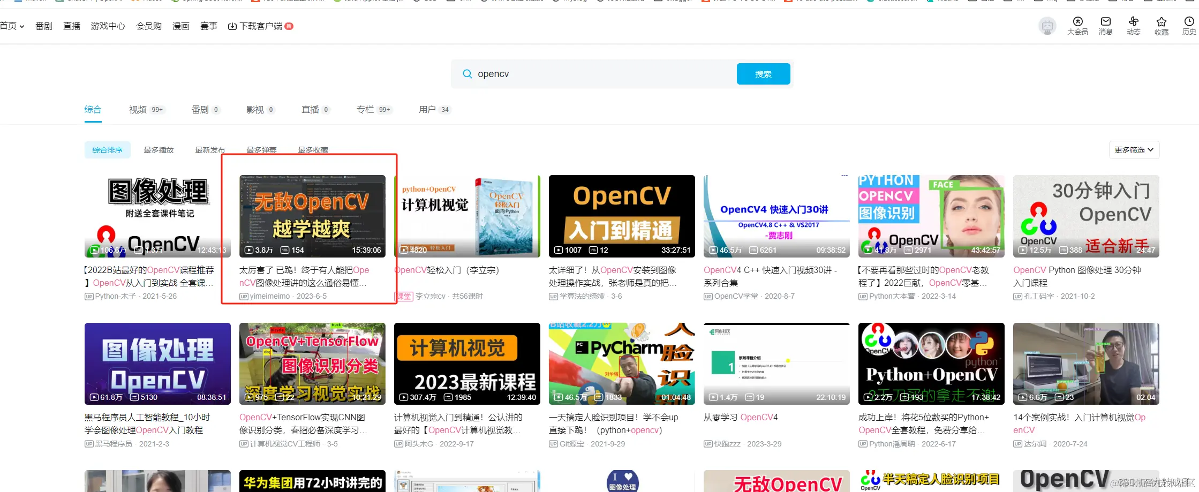Viewport: 1199px width, 492px height.
Task: Click inside the opencv search input field
Action: pos(589,73)
